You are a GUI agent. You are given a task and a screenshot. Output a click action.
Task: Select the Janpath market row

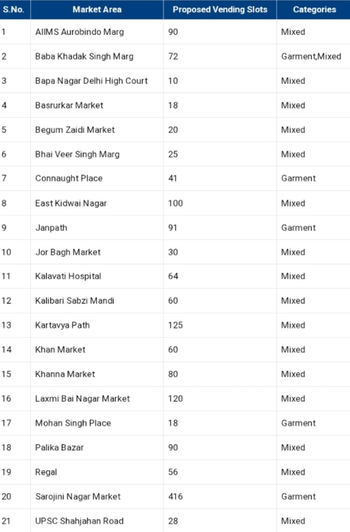pyautogui.click(x=175, y=228)
